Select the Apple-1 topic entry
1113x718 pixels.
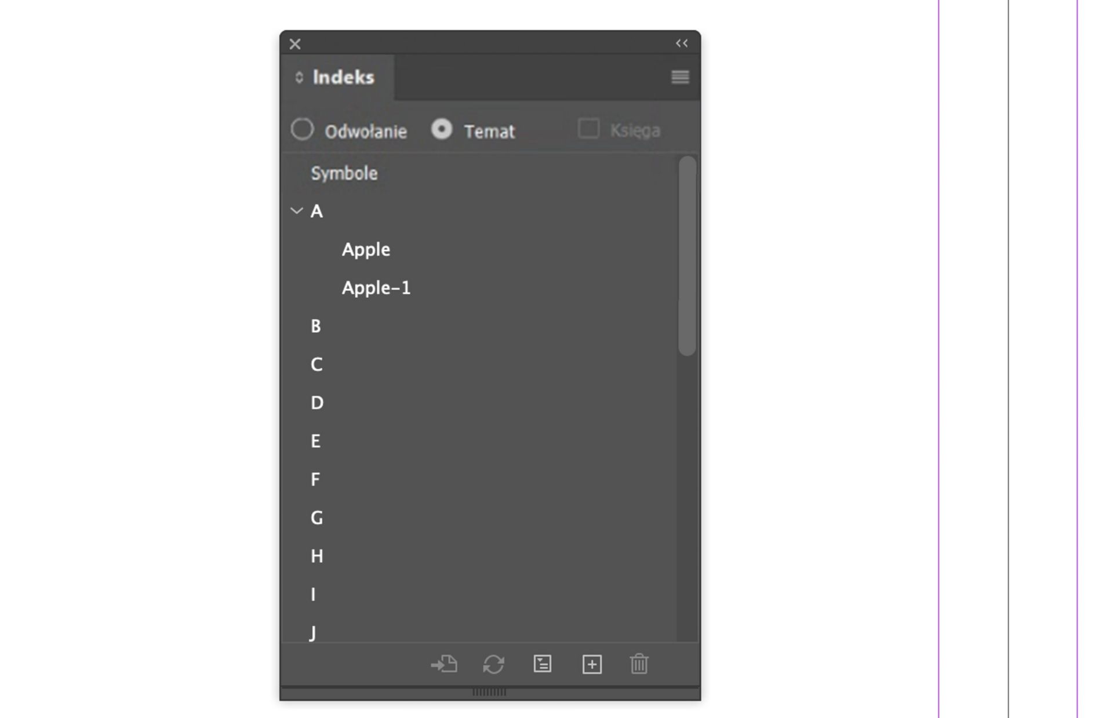pos(376,288)
